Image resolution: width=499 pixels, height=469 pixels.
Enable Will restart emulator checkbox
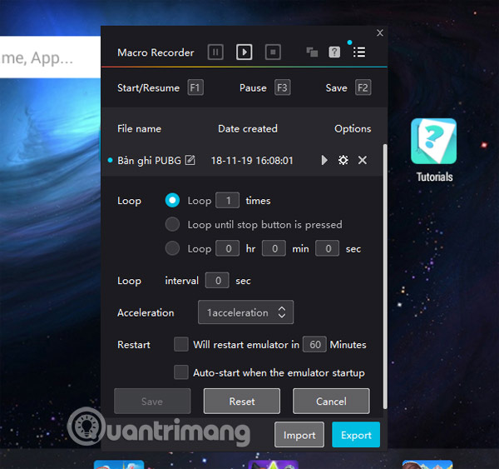(181, 344)
